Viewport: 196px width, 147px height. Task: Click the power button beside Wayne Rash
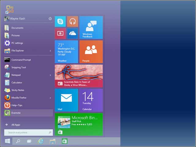[x=50, y=18]
